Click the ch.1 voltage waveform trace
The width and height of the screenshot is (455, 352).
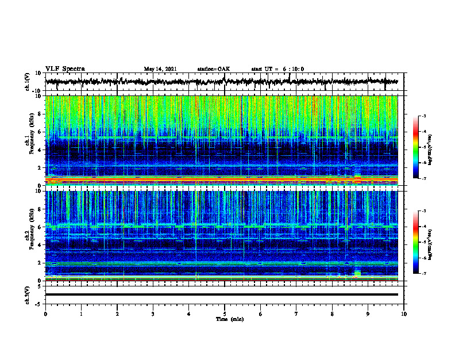(222, 82)
